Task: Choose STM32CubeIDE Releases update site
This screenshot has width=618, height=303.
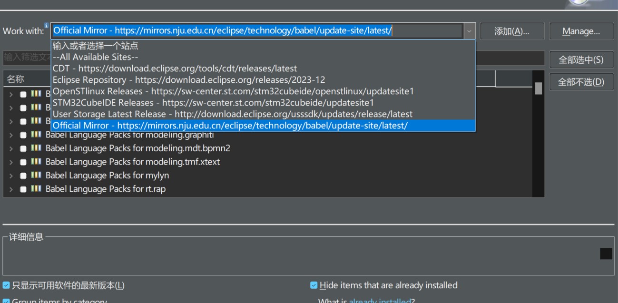Action: coord(213,103)
